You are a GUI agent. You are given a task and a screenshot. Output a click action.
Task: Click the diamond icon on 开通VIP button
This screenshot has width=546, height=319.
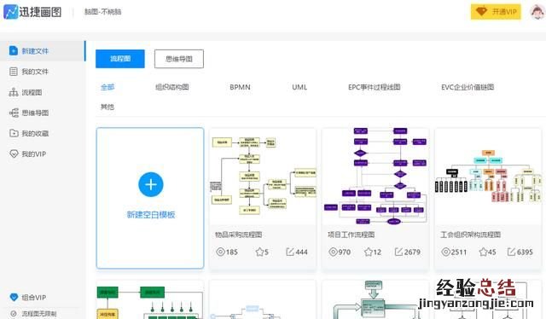[x=481, y=12]
